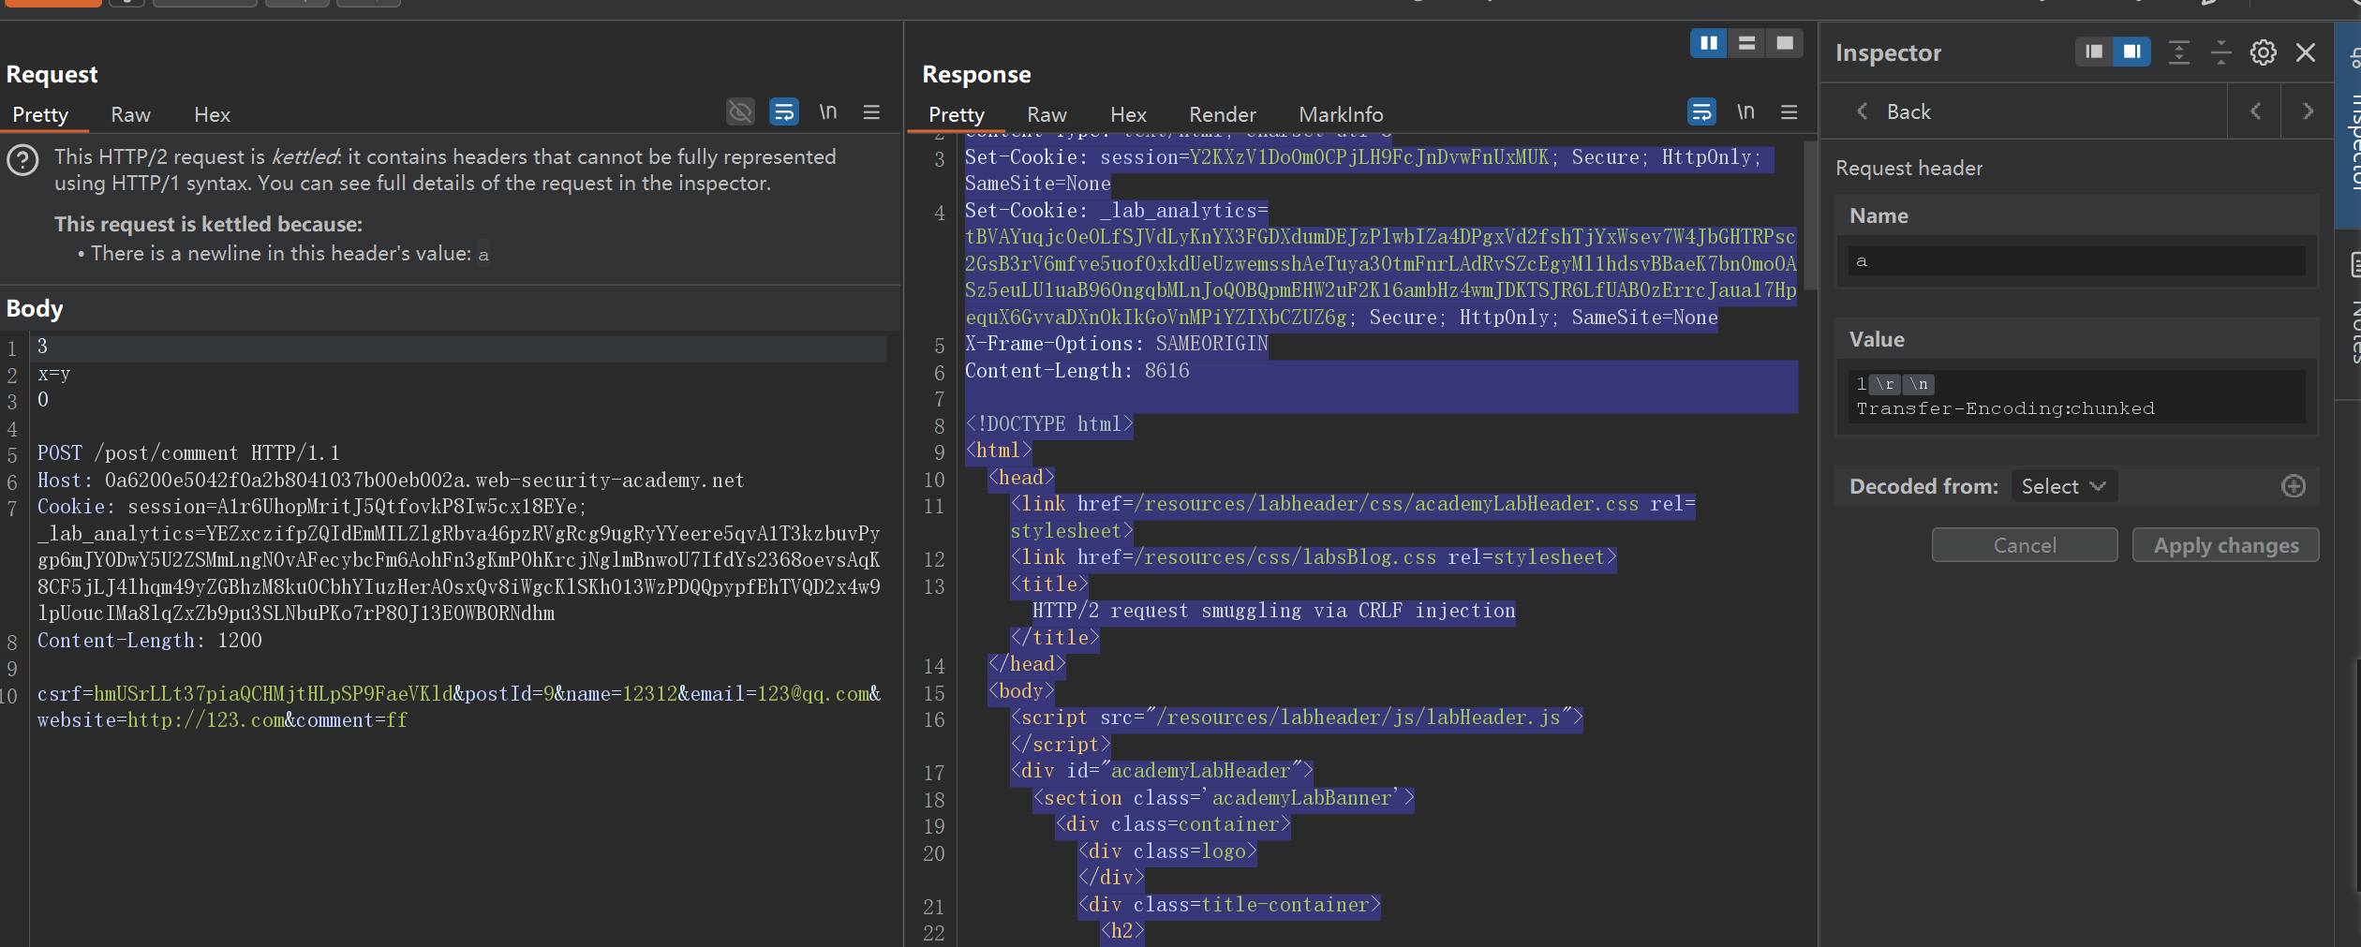Screen dimensions: 2361x947
Task: Click the x=y line in request body
Action: coord(54,374)
